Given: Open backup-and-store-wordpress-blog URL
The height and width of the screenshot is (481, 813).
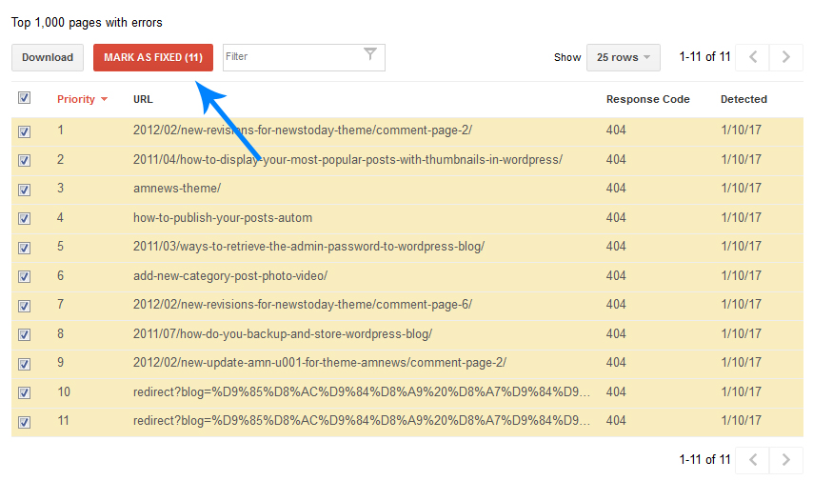Looking at the screenshot, I should pyautogui.click(x=283, y=333).
